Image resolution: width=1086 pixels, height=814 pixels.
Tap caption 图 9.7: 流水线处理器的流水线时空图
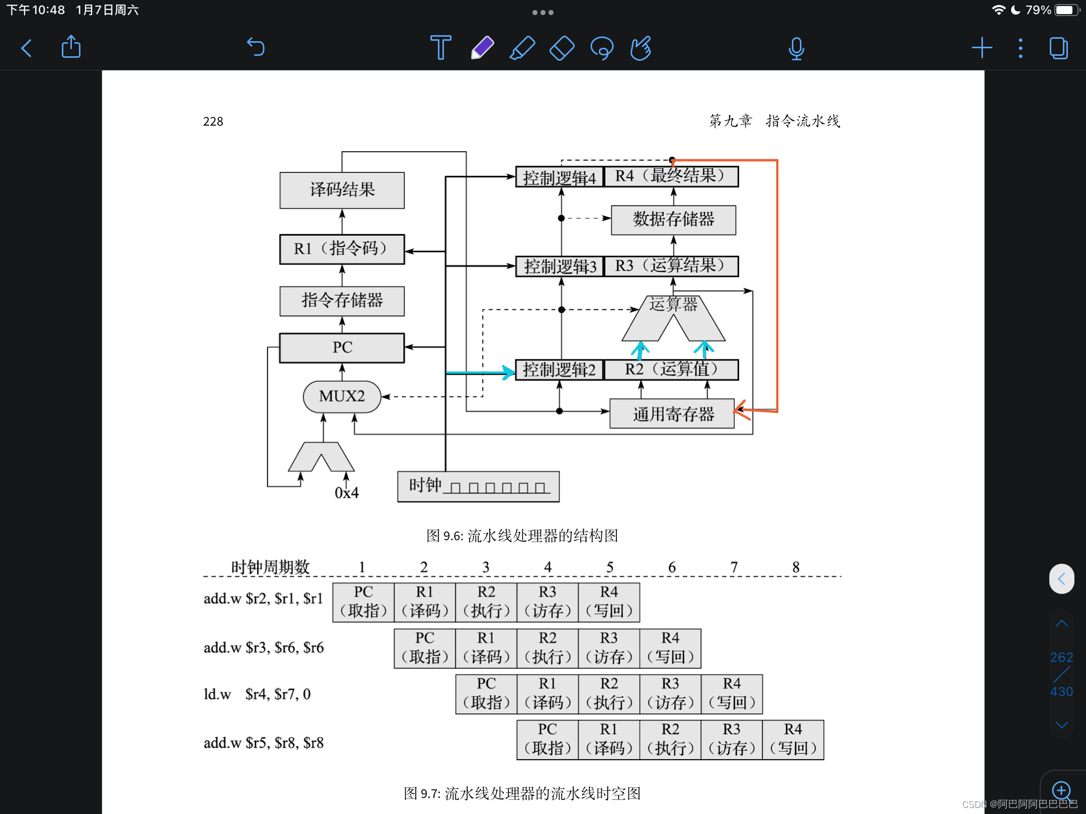[x=522, y=793]
